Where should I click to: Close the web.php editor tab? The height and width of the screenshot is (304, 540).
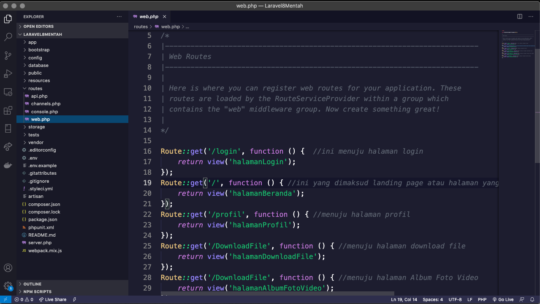pos(165,17)
